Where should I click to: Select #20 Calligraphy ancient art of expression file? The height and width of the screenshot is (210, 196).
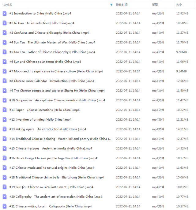56,197
